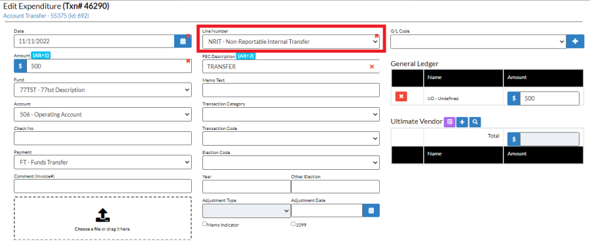
Task: Click the Amount input field showing 500
Action: tap(109, 66)
